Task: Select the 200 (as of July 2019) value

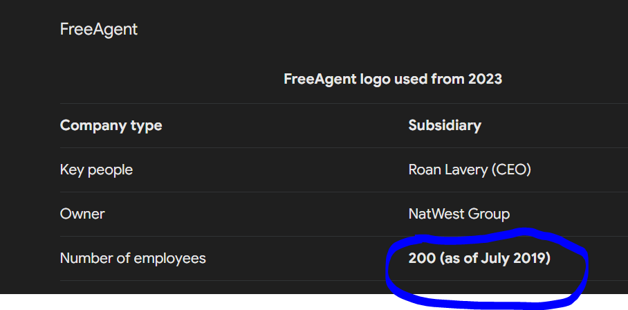Action: point(479,258)
